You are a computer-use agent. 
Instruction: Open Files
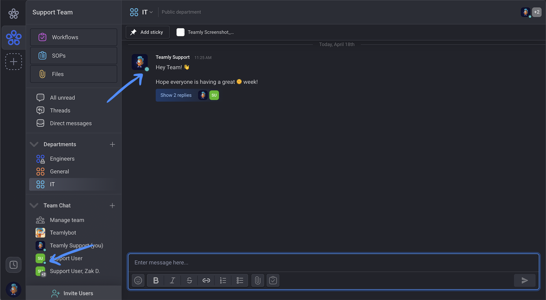click(x=74, y=74)
